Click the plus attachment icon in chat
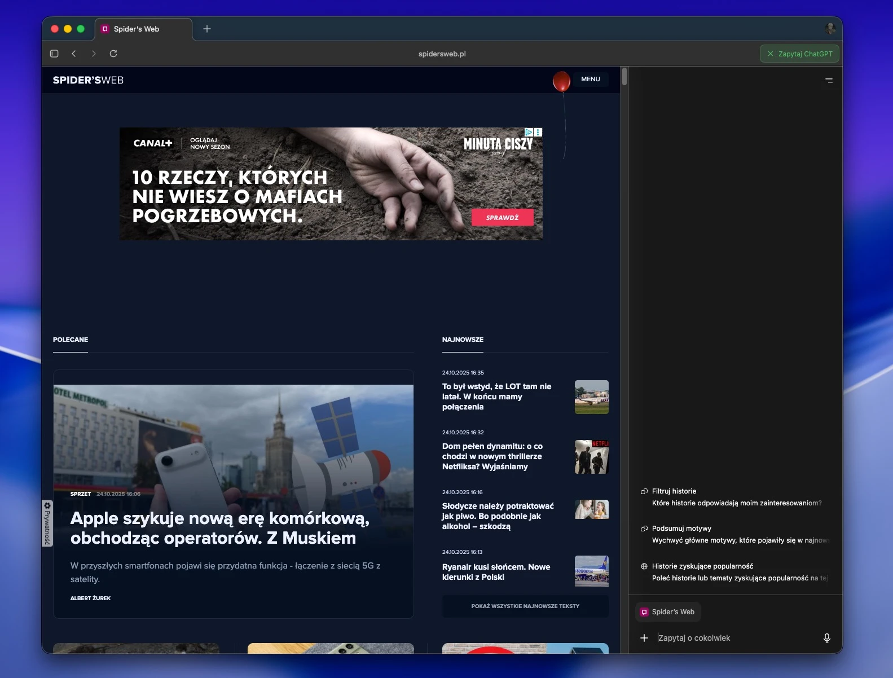The height and width of the screenshot is (678, 893). coord(644,638)
